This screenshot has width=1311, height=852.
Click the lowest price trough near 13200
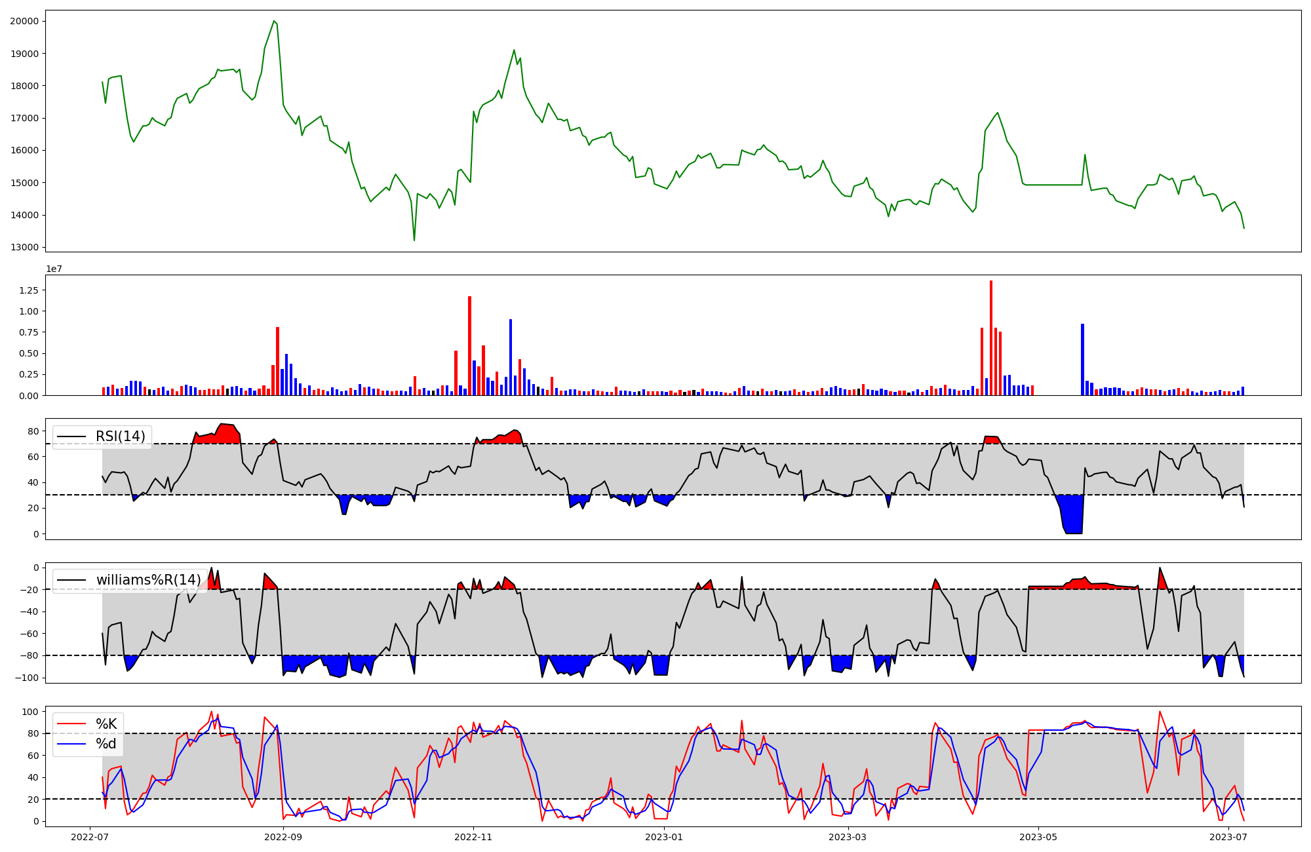[x=414, y=239]
